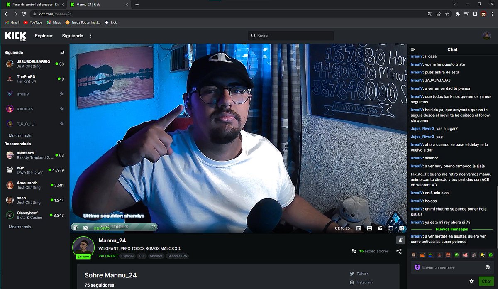Click the VALORANT category link
The width and height of the screenshot is (498, 289).
[108, 256]
